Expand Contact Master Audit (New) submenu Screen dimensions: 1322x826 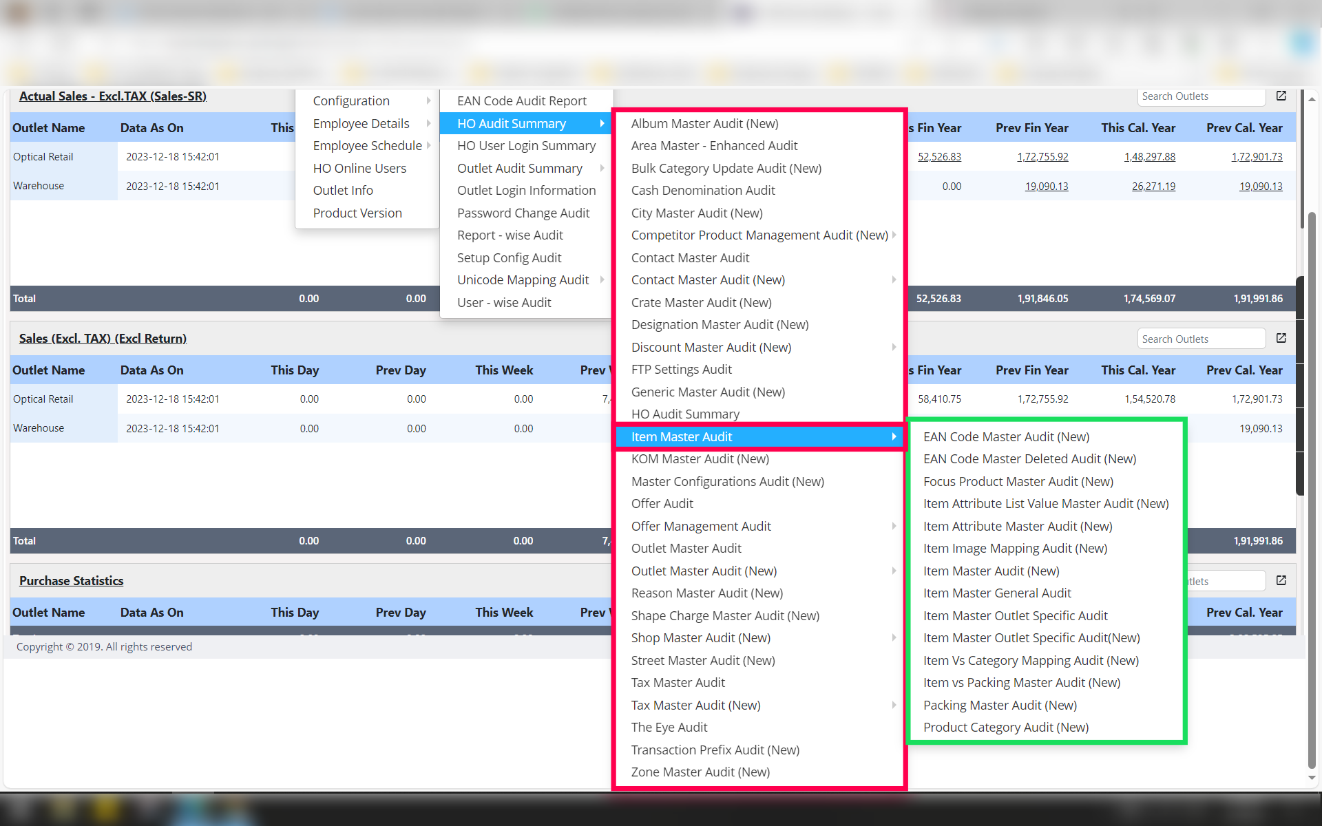[x=894, y=280]
